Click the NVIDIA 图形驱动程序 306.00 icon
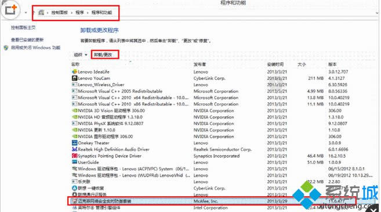 (x=75, y=136)
